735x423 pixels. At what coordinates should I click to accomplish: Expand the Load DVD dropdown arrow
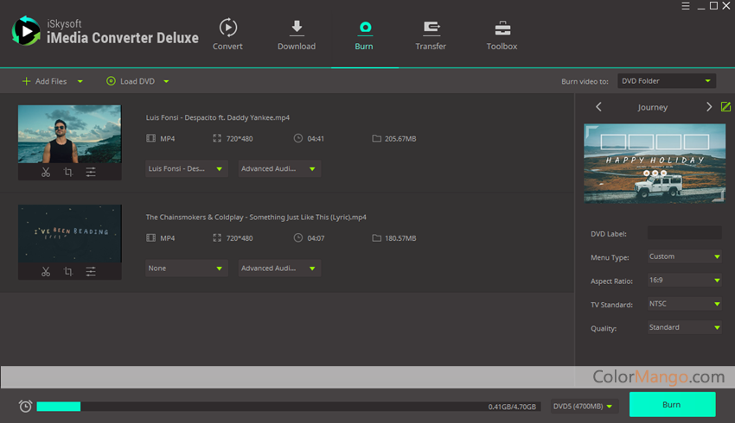pyautogui.click(x=166, y=81)
